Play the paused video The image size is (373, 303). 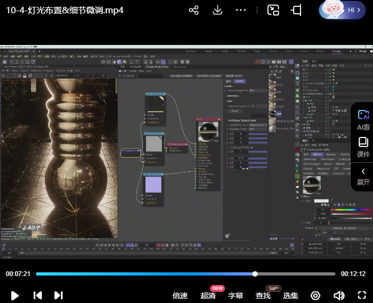click(x=15, y=295)
